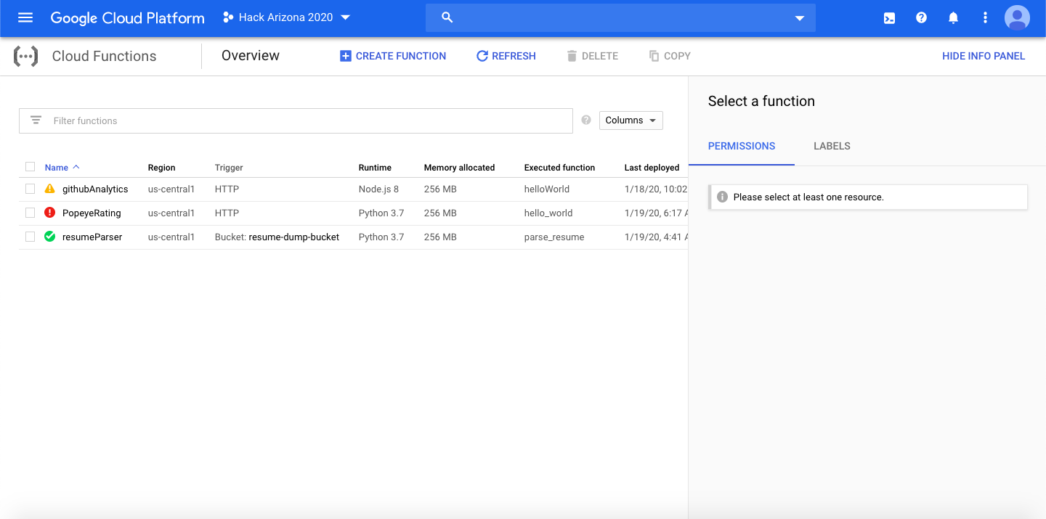The image size is (1046, 519).
Task: Focus the top search bar field
Action: coord(620,17)
